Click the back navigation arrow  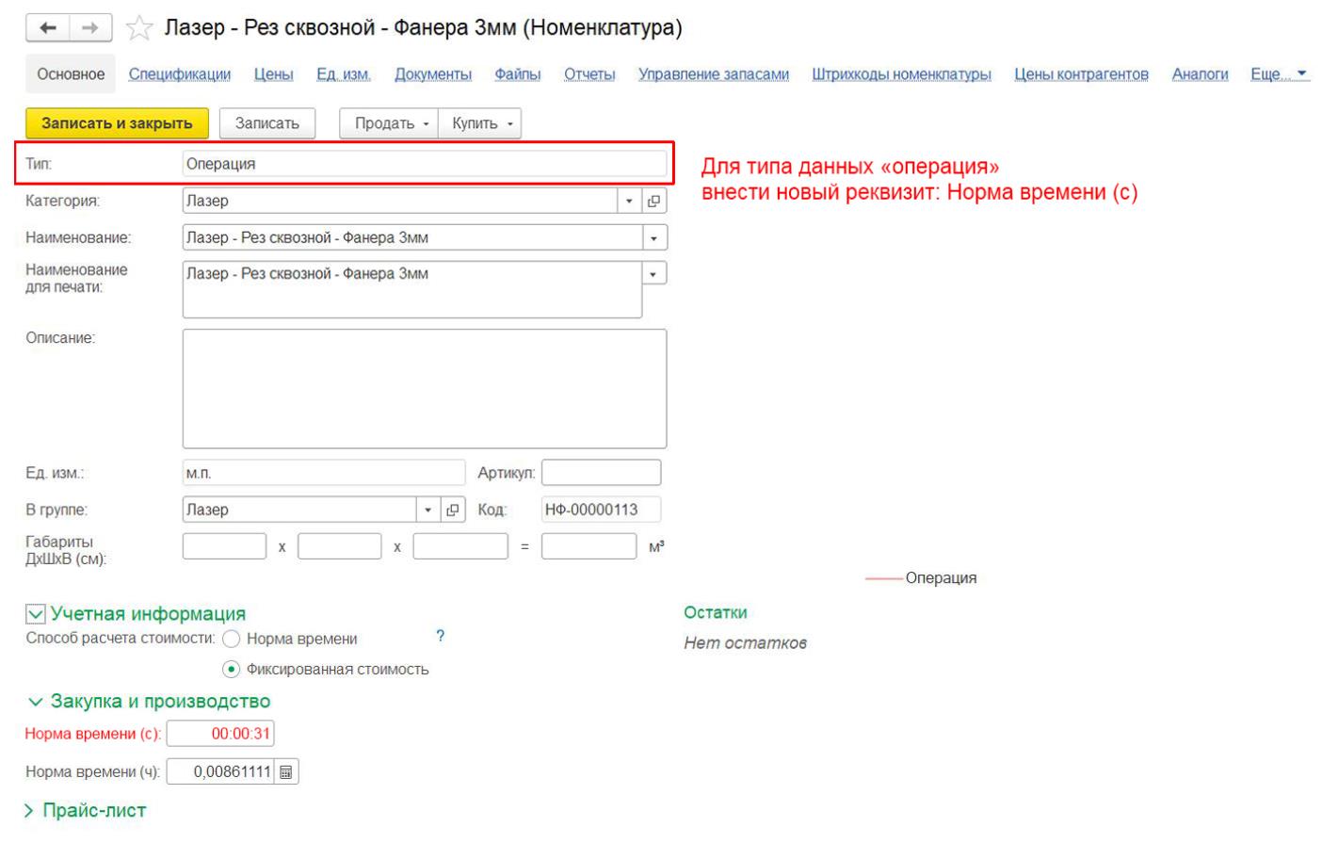point(48,28)
